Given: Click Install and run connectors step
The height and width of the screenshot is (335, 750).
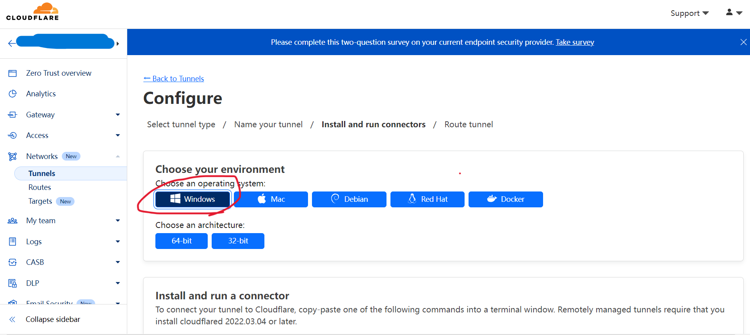Looking at the screenshot, I should tap(373, 124).
